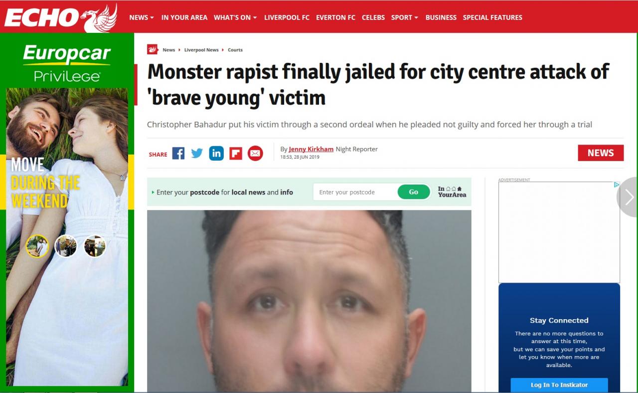Viewport: 638px width, 393px height.
Task: Go to Liverpool FC section
Action: click(287, 17)
